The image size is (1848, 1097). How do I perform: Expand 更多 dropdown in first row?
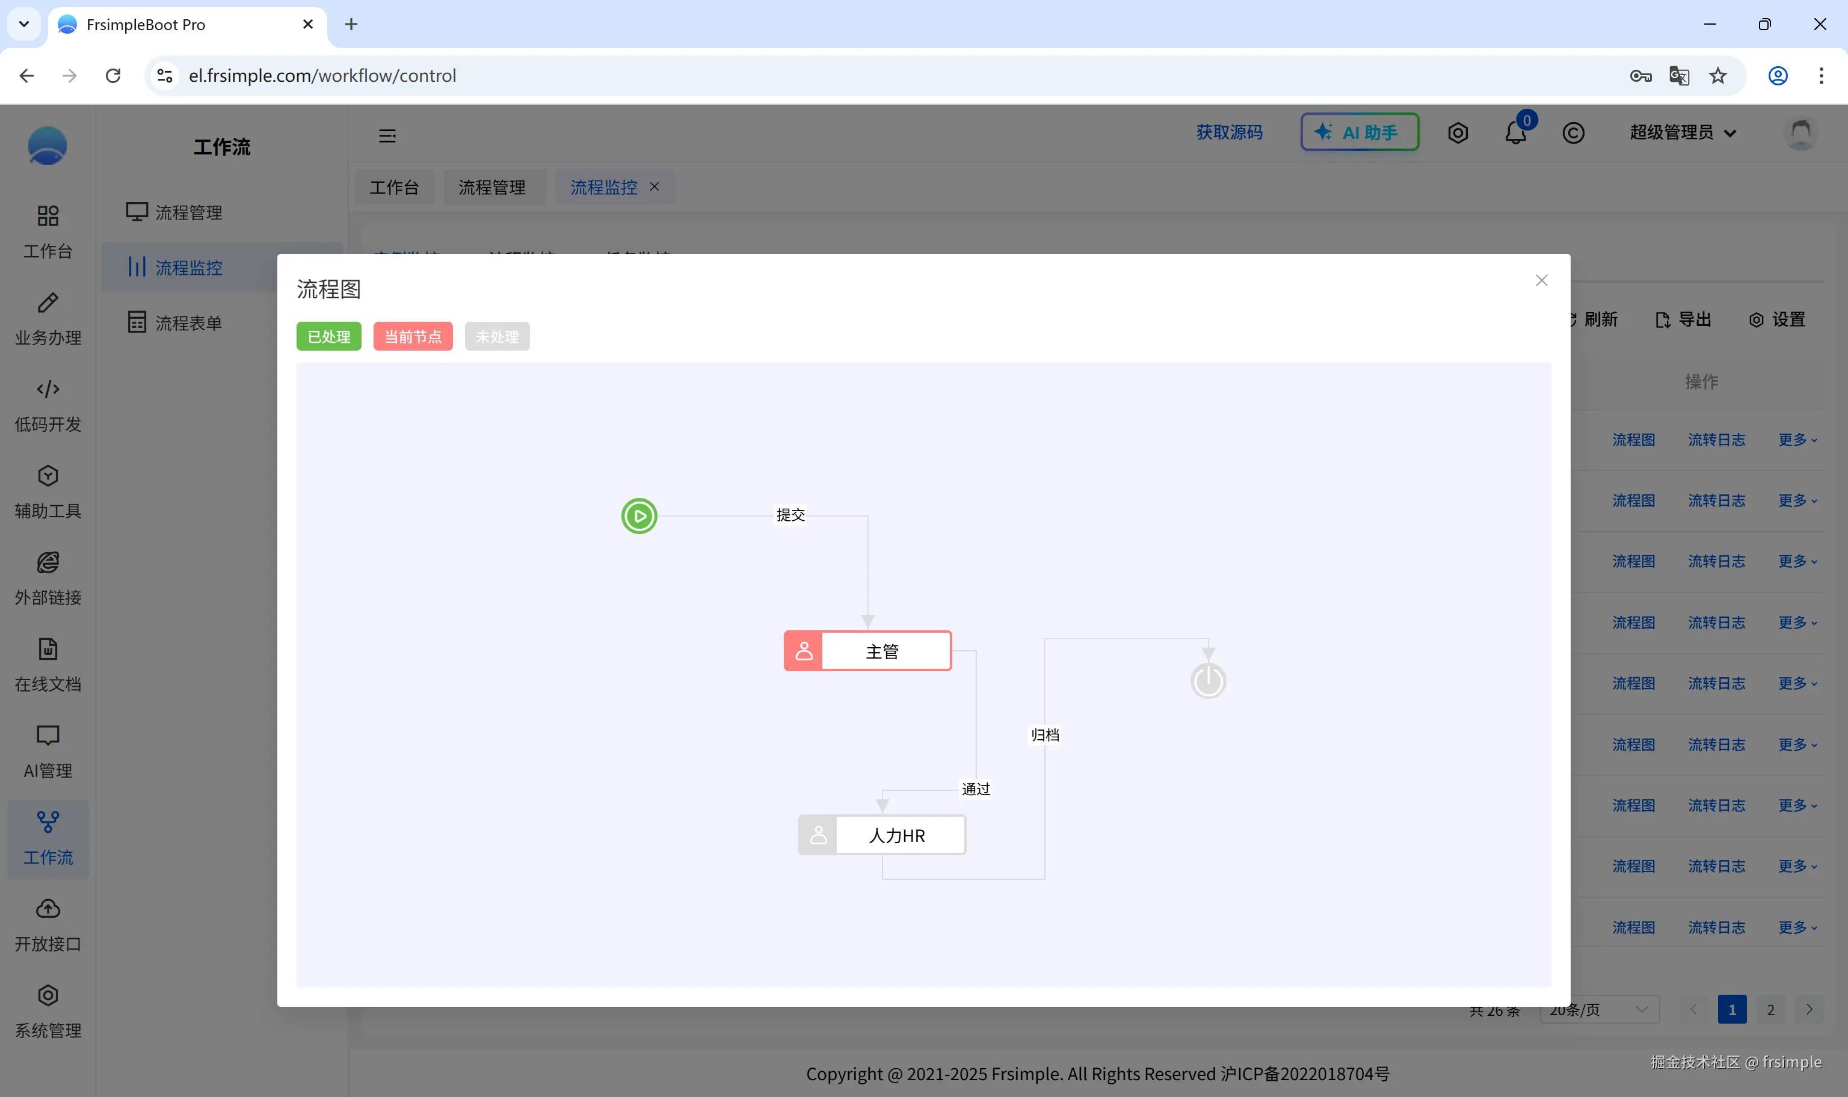click(x=1797, y=440)
